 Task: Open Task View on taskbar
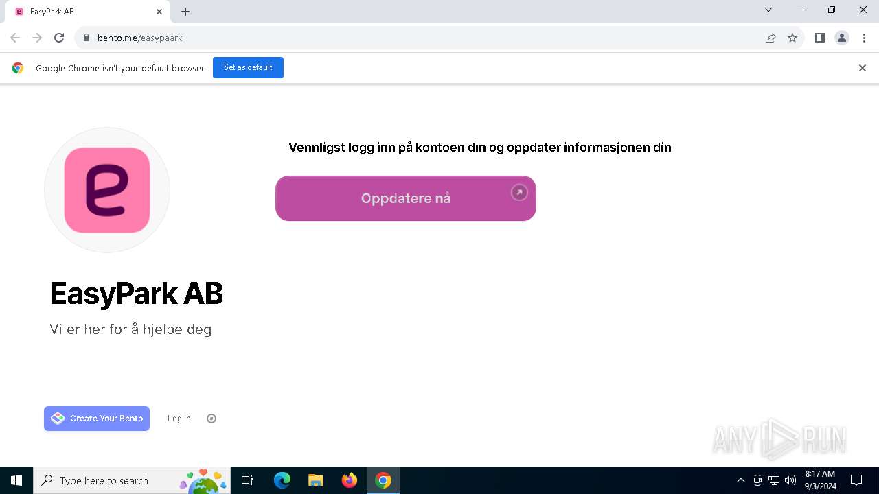pyautogui.click(x=247, y=480)
